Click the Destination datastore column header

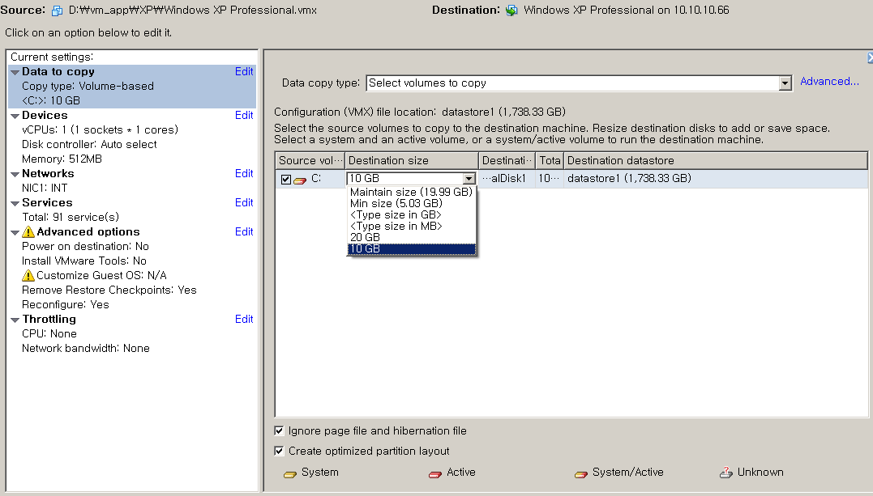click(x=716, y=161)
